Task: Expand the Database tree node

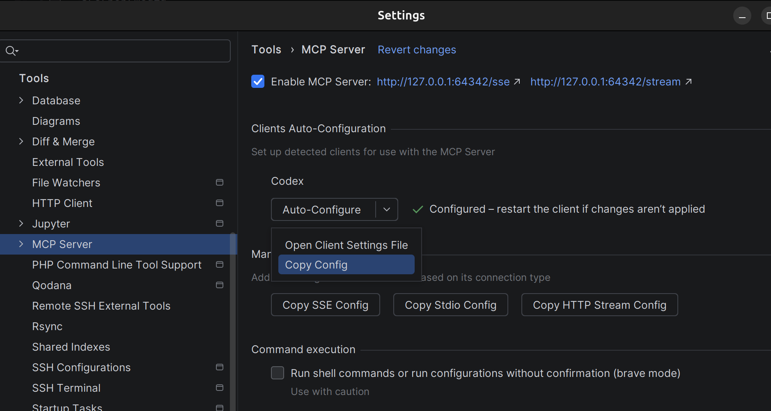Action: 21,100
